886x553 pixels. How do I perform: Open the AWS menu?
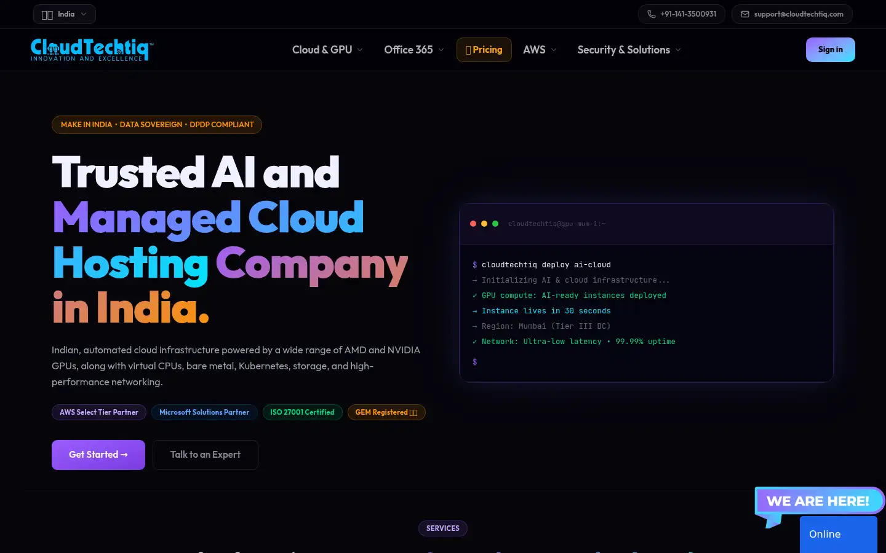click(540, 50)
